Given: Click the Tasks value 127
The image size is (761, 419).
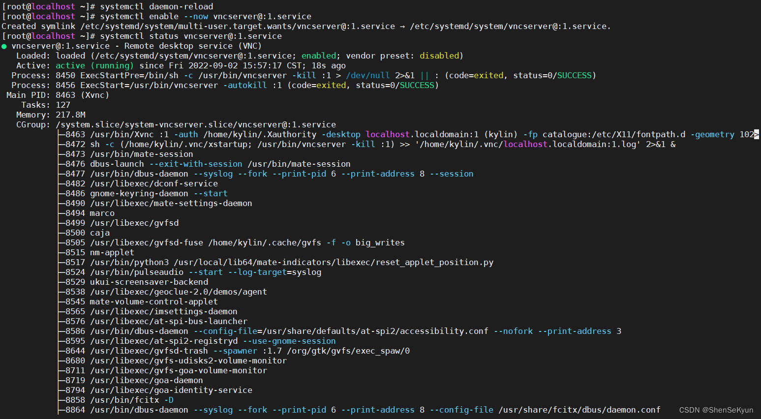Looking at the screenshot, I should pyautogui.click(x=63, y=105).
